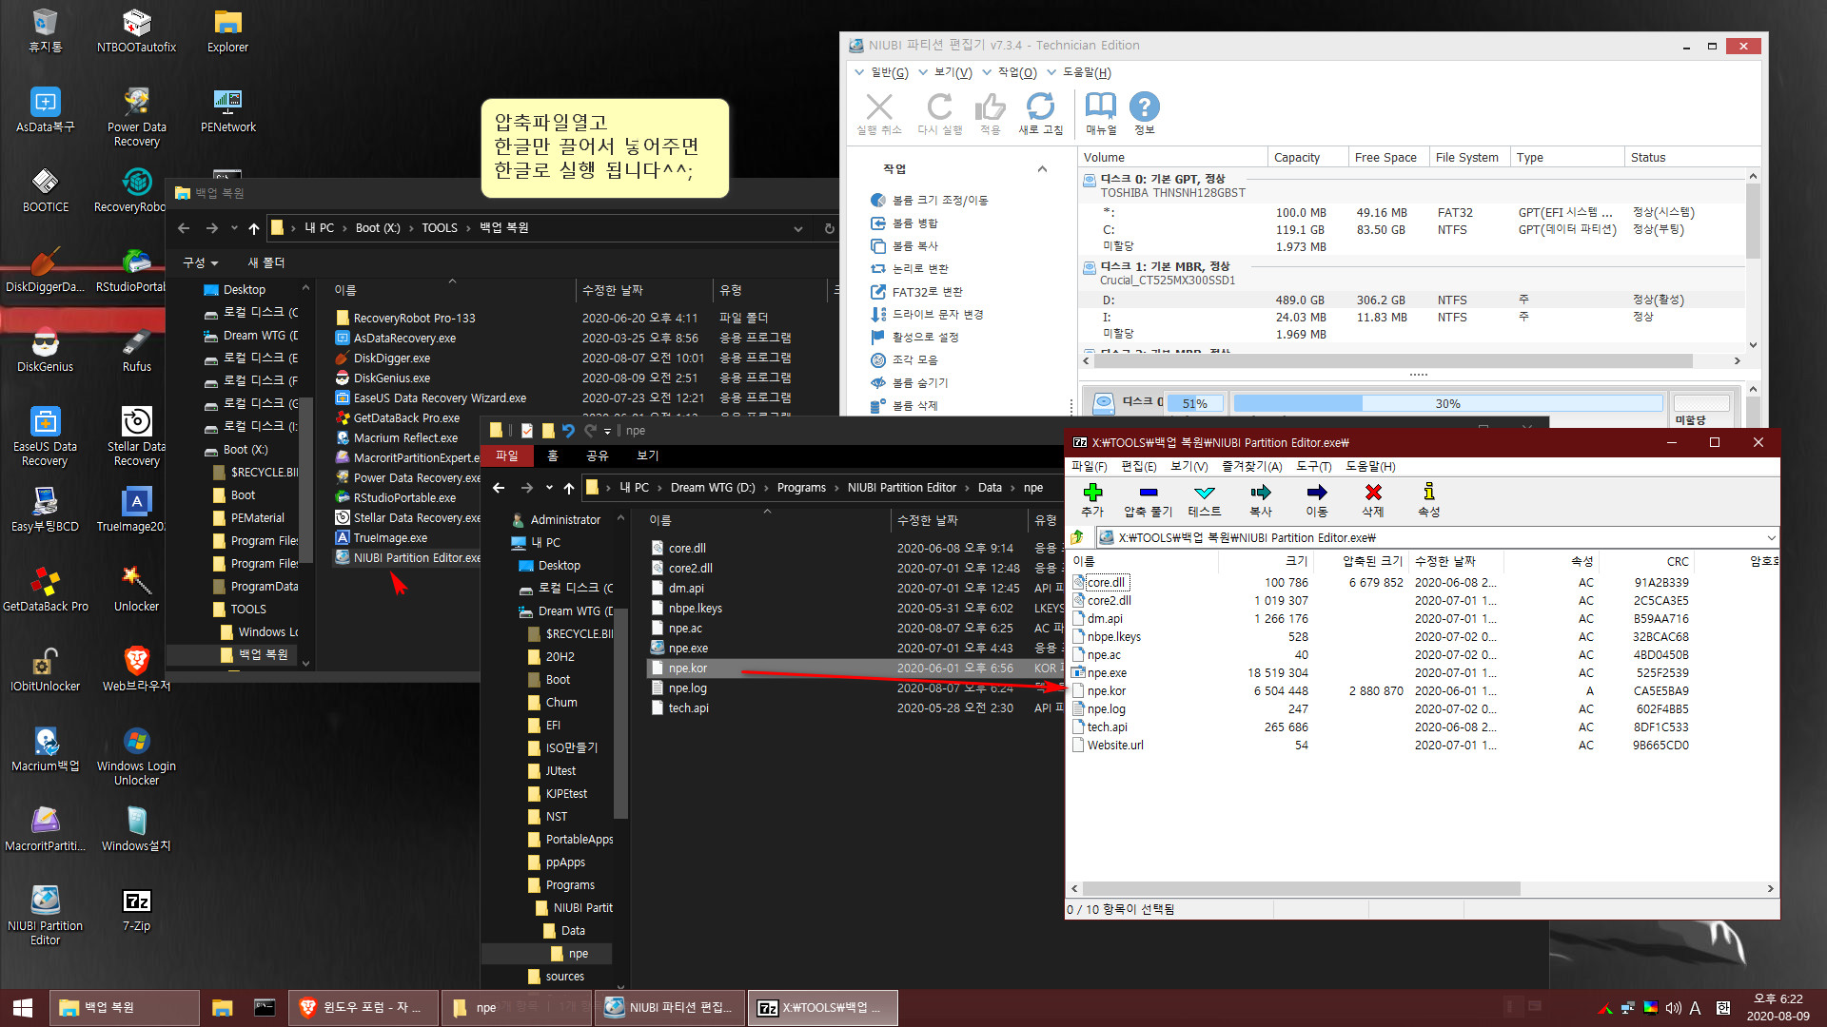Click the 30% partition bar in NIUBI
Image resolution: width=1827 pixels, height=1027 pixels.
click(1447, 403)
